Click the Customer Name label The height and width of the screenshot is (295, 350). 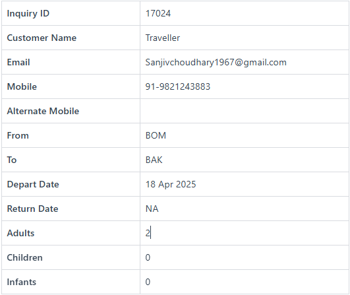[42, 38]
